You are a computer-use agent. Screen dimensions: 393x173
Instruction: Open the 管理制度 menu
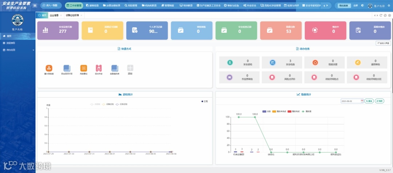pos(167,5)
